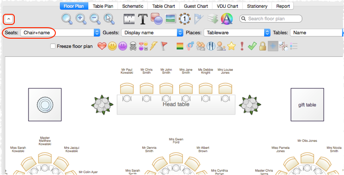Screen dimensions: 344x175
Task: Zoom out with the minus magnifier
Action: [x=95, y=19]
